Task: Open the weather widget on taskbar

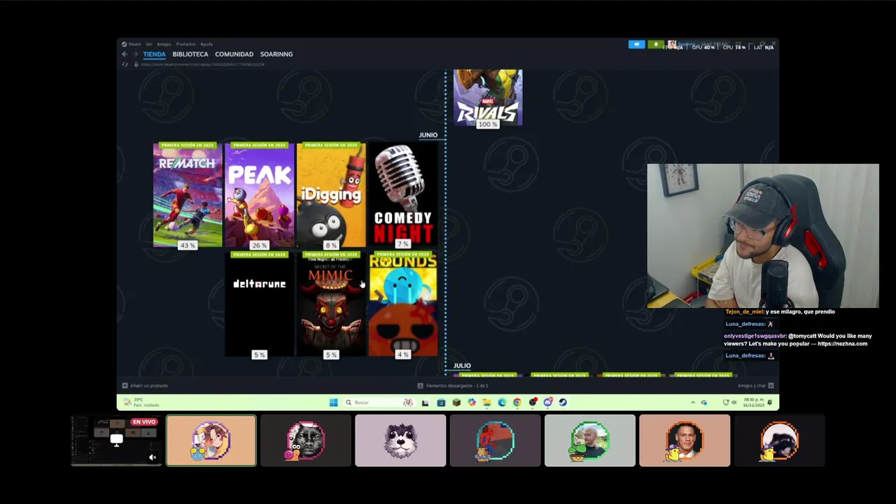Action: 141,402
